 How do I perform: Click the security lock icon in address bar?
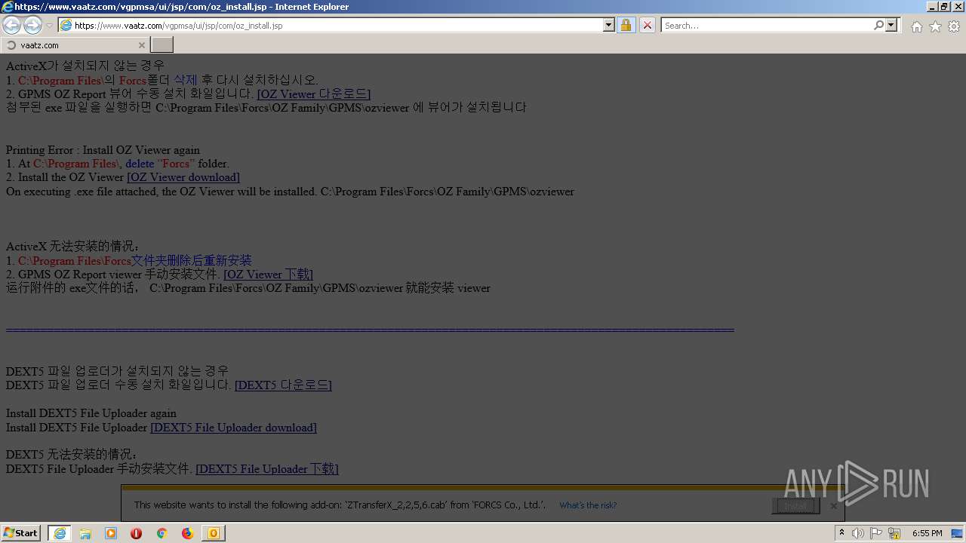(x=626, y=25)
